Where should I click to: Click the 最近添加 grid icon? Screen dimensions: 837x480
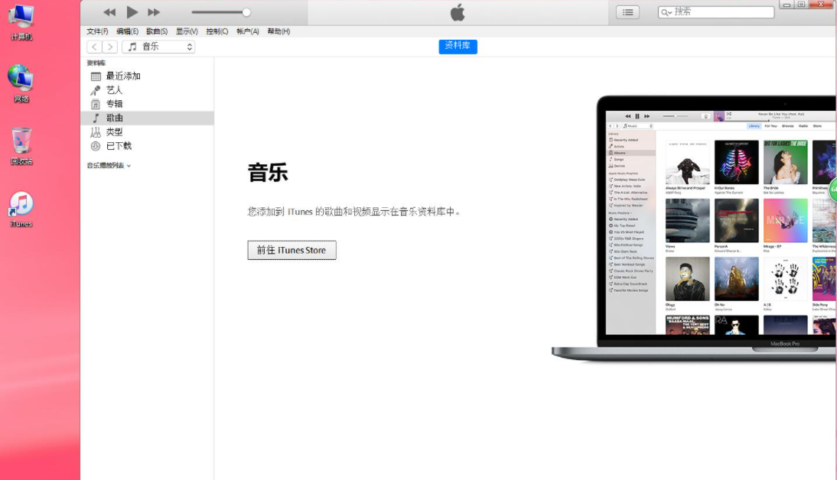click(96, 76)
